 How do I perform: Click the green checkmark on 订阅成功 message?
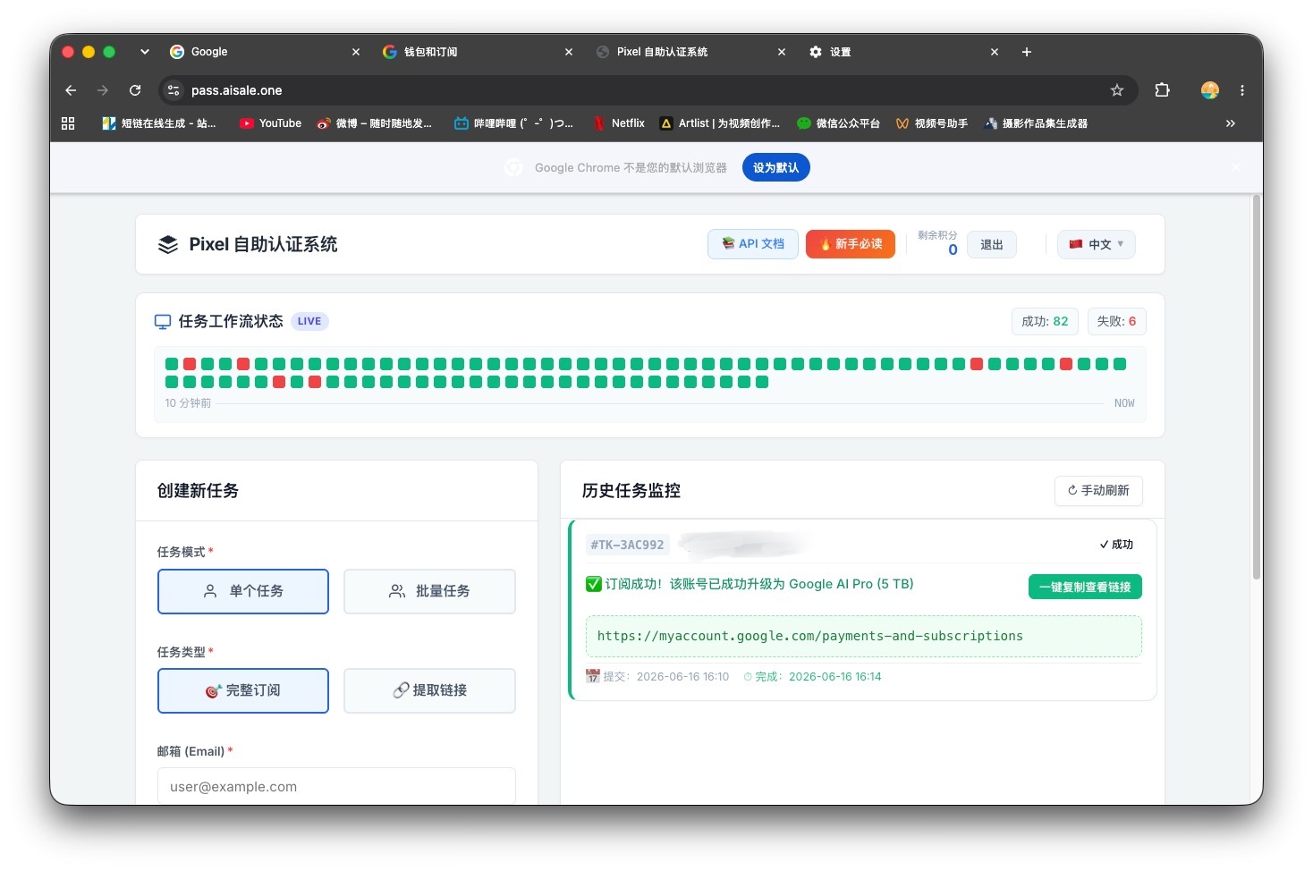(x=594, y=584)
